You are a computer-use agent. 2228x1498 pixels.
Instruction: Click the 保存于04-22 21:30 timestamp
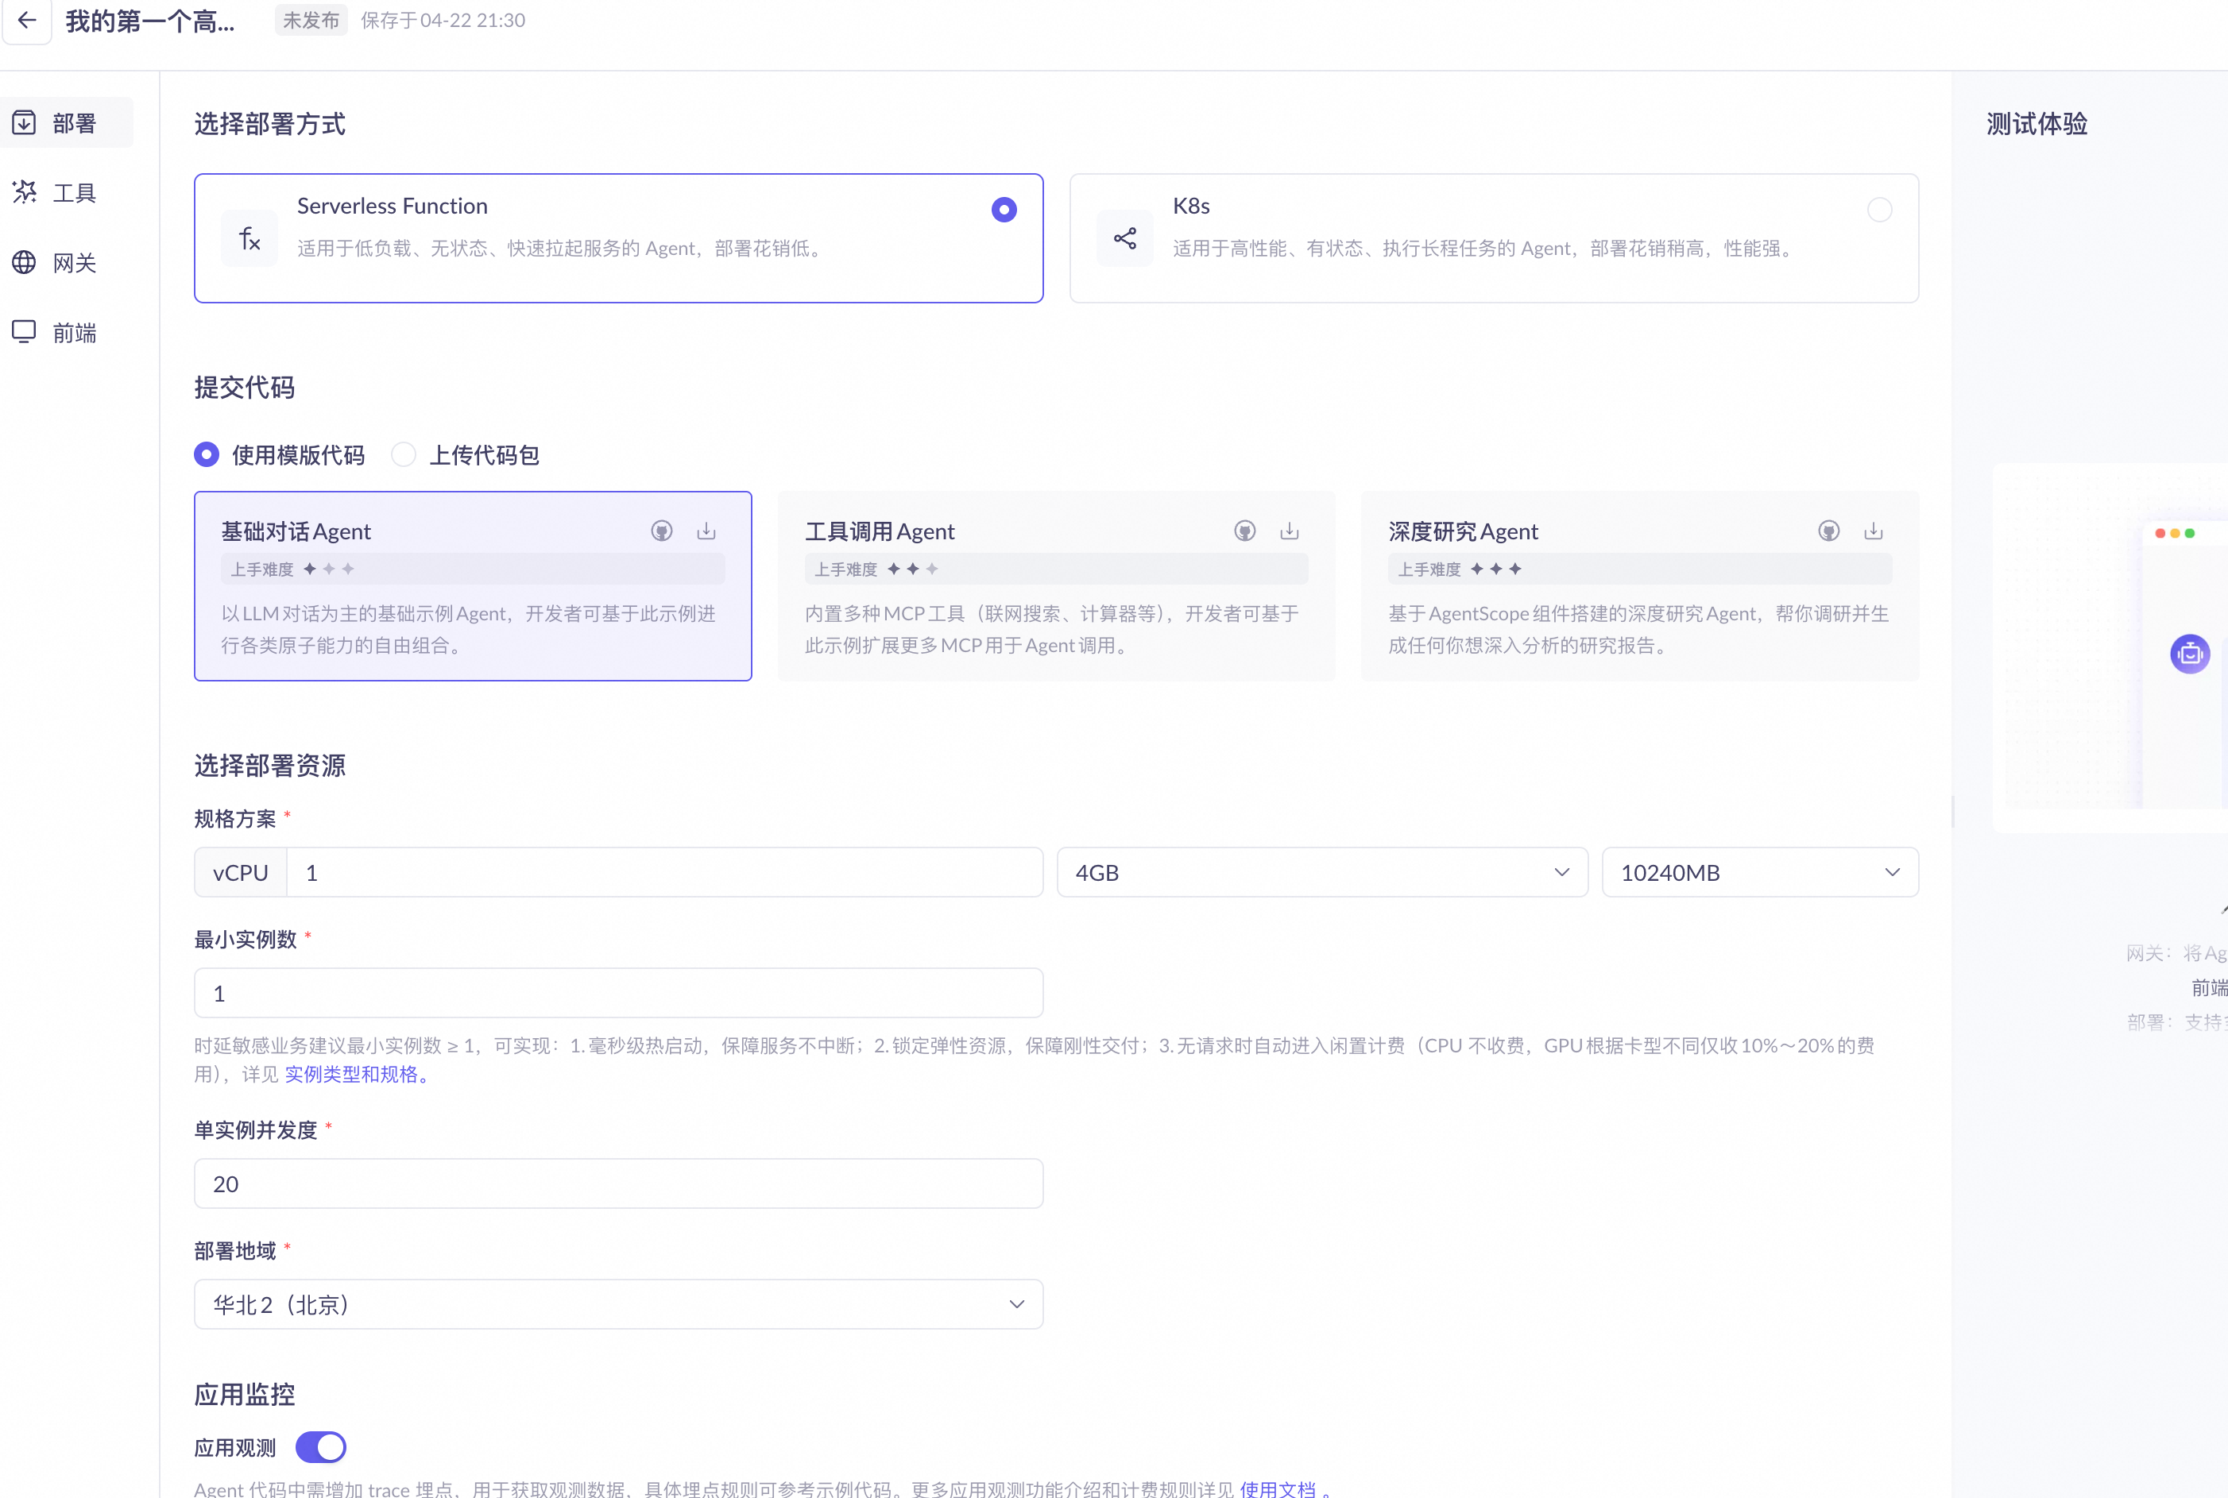pyautogui.click(x=443, y=20)
